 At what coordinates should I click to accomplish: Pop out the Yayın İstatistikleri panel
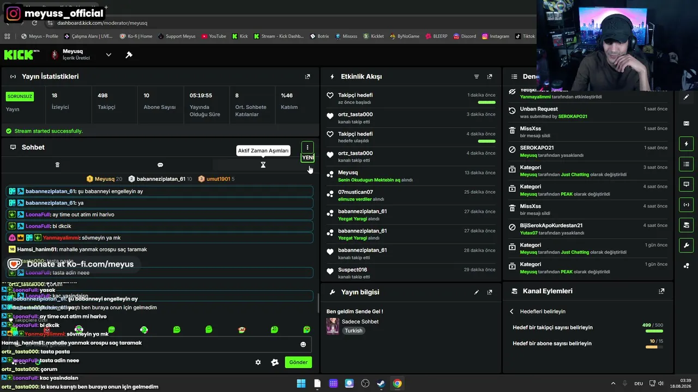[308, 77]
